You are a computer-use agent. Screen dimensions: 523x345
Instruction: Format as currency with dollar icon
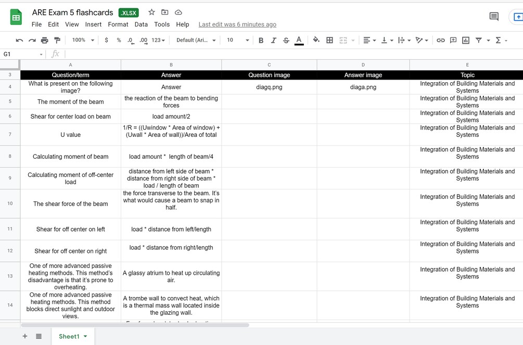pyautogui.click(x=106, y=40)
